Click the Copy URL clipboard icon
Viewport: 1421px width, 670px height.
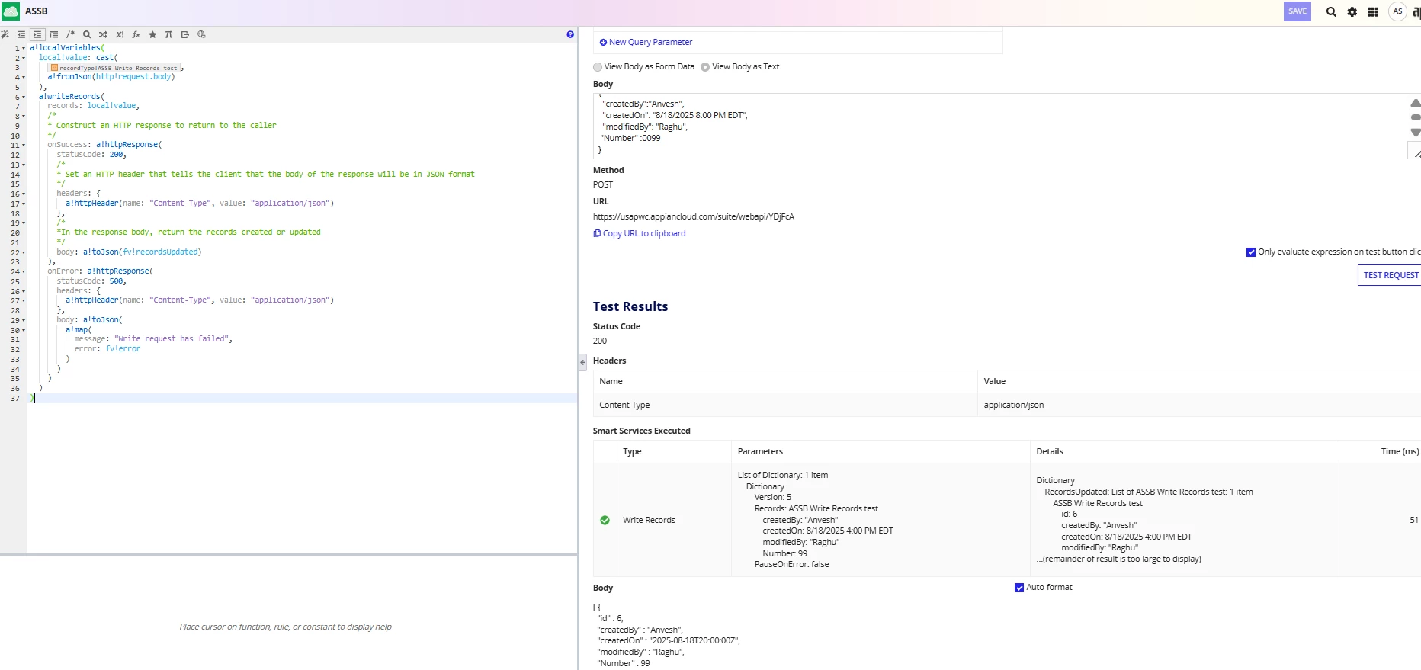597,233
